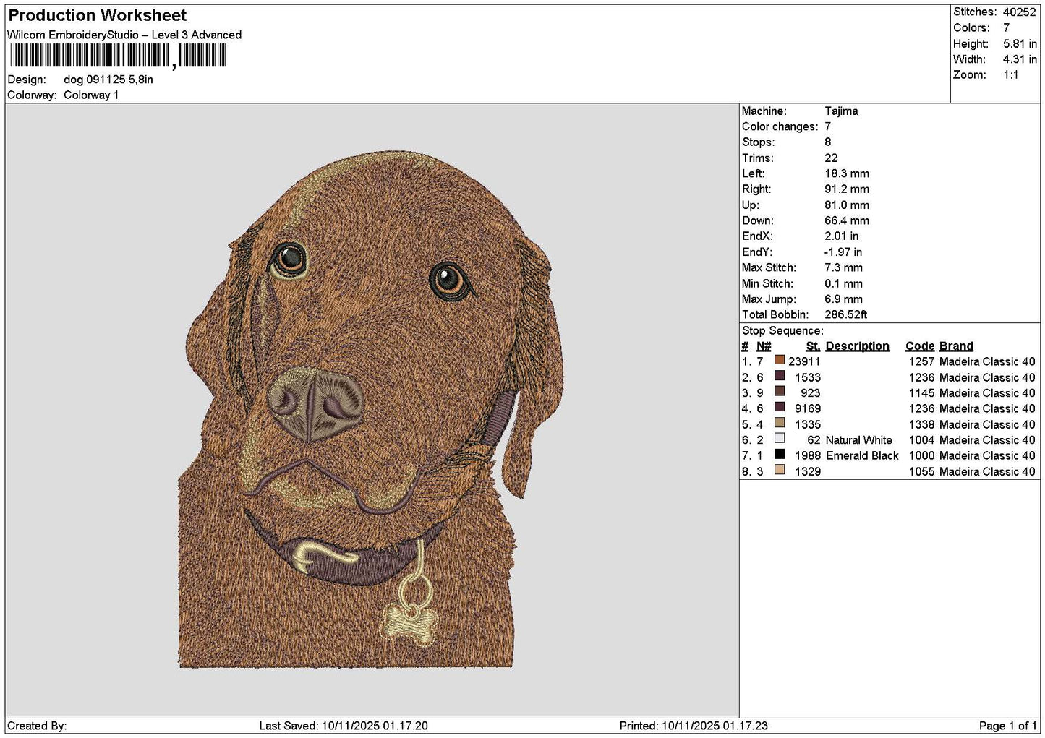The height and width of the screenshot is (738, 1045).
Task: Click the stitch count 9169
Action: (x=808, y=408)
